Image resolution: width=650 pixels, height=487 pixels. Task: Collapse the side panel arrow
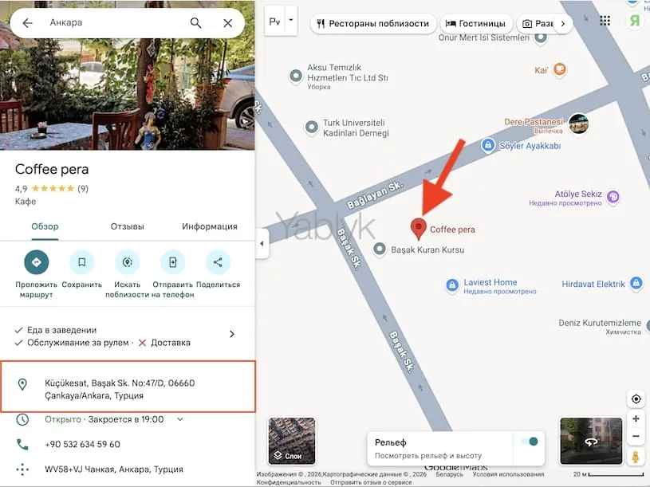261,243
